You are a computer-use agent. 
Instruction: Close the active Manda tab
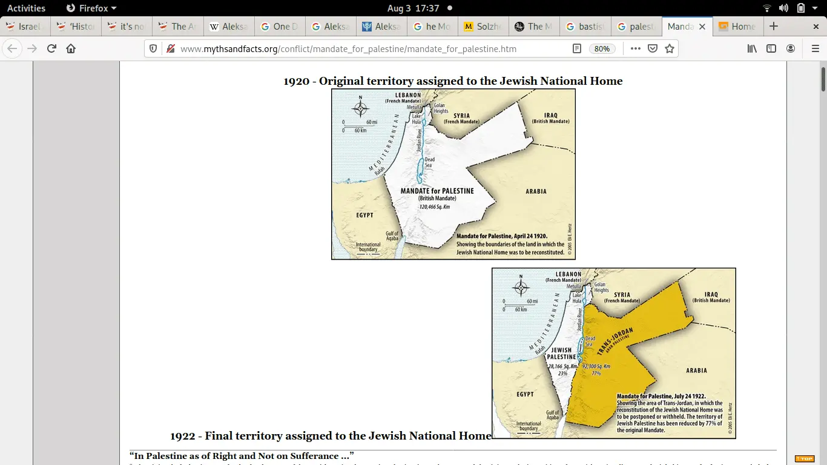point(702,27)
